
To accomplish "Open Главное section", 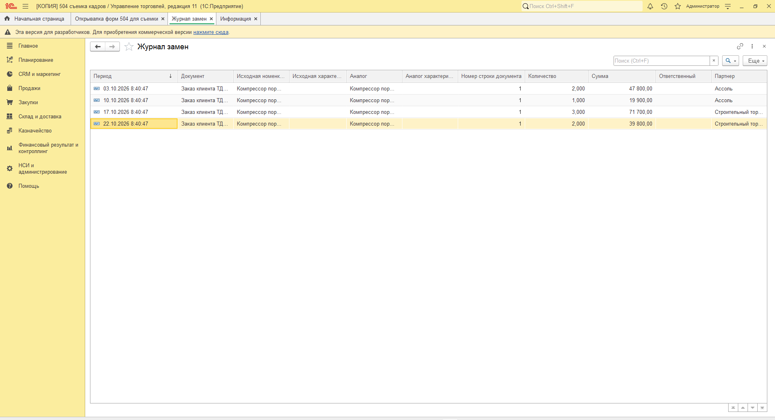I will pos(42,46).
